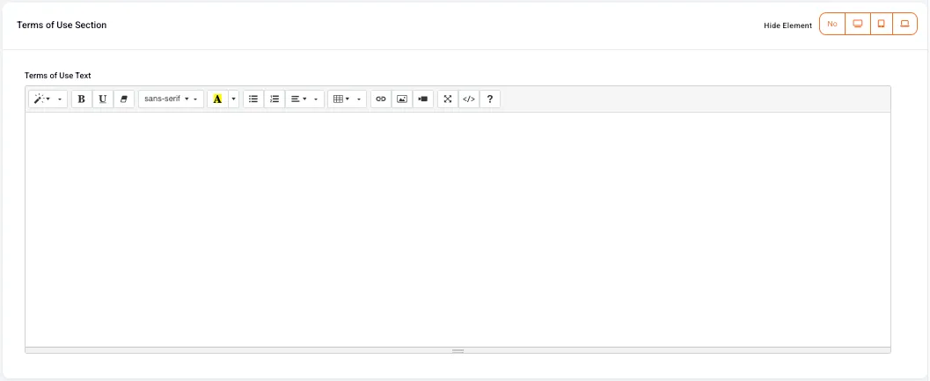Open the code view

point(469,99)
